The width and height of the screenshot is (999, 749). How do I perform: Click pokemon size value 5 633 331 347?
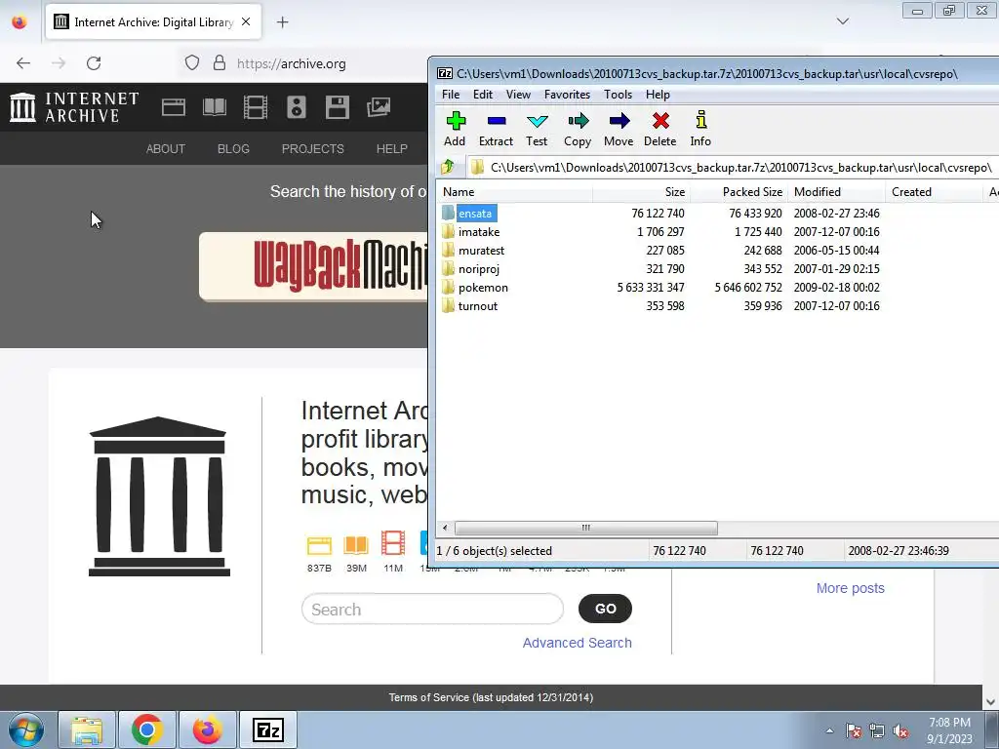(x=651, y=288)
